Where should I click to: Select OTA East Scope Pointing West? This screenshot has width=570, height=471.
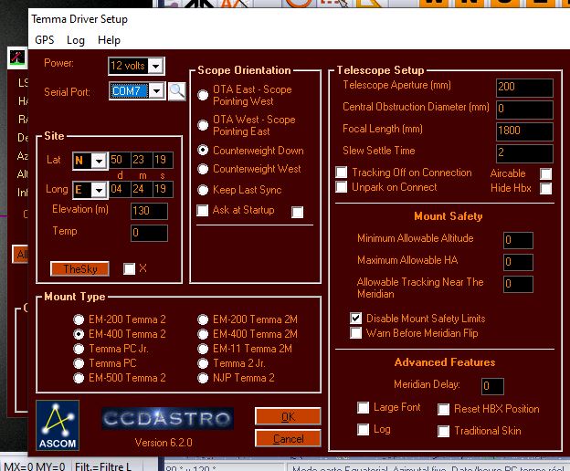click(203, 95)
